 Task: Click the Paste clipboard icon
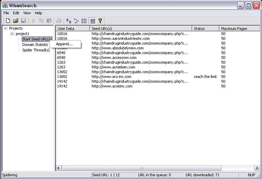click(x=49, y=21)
